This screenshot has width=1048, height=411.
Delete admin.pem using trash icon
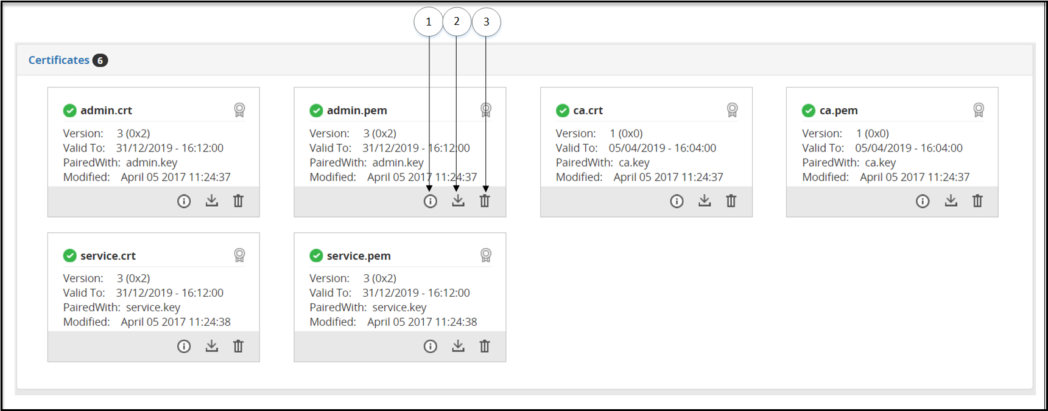[x=485, y=201]
